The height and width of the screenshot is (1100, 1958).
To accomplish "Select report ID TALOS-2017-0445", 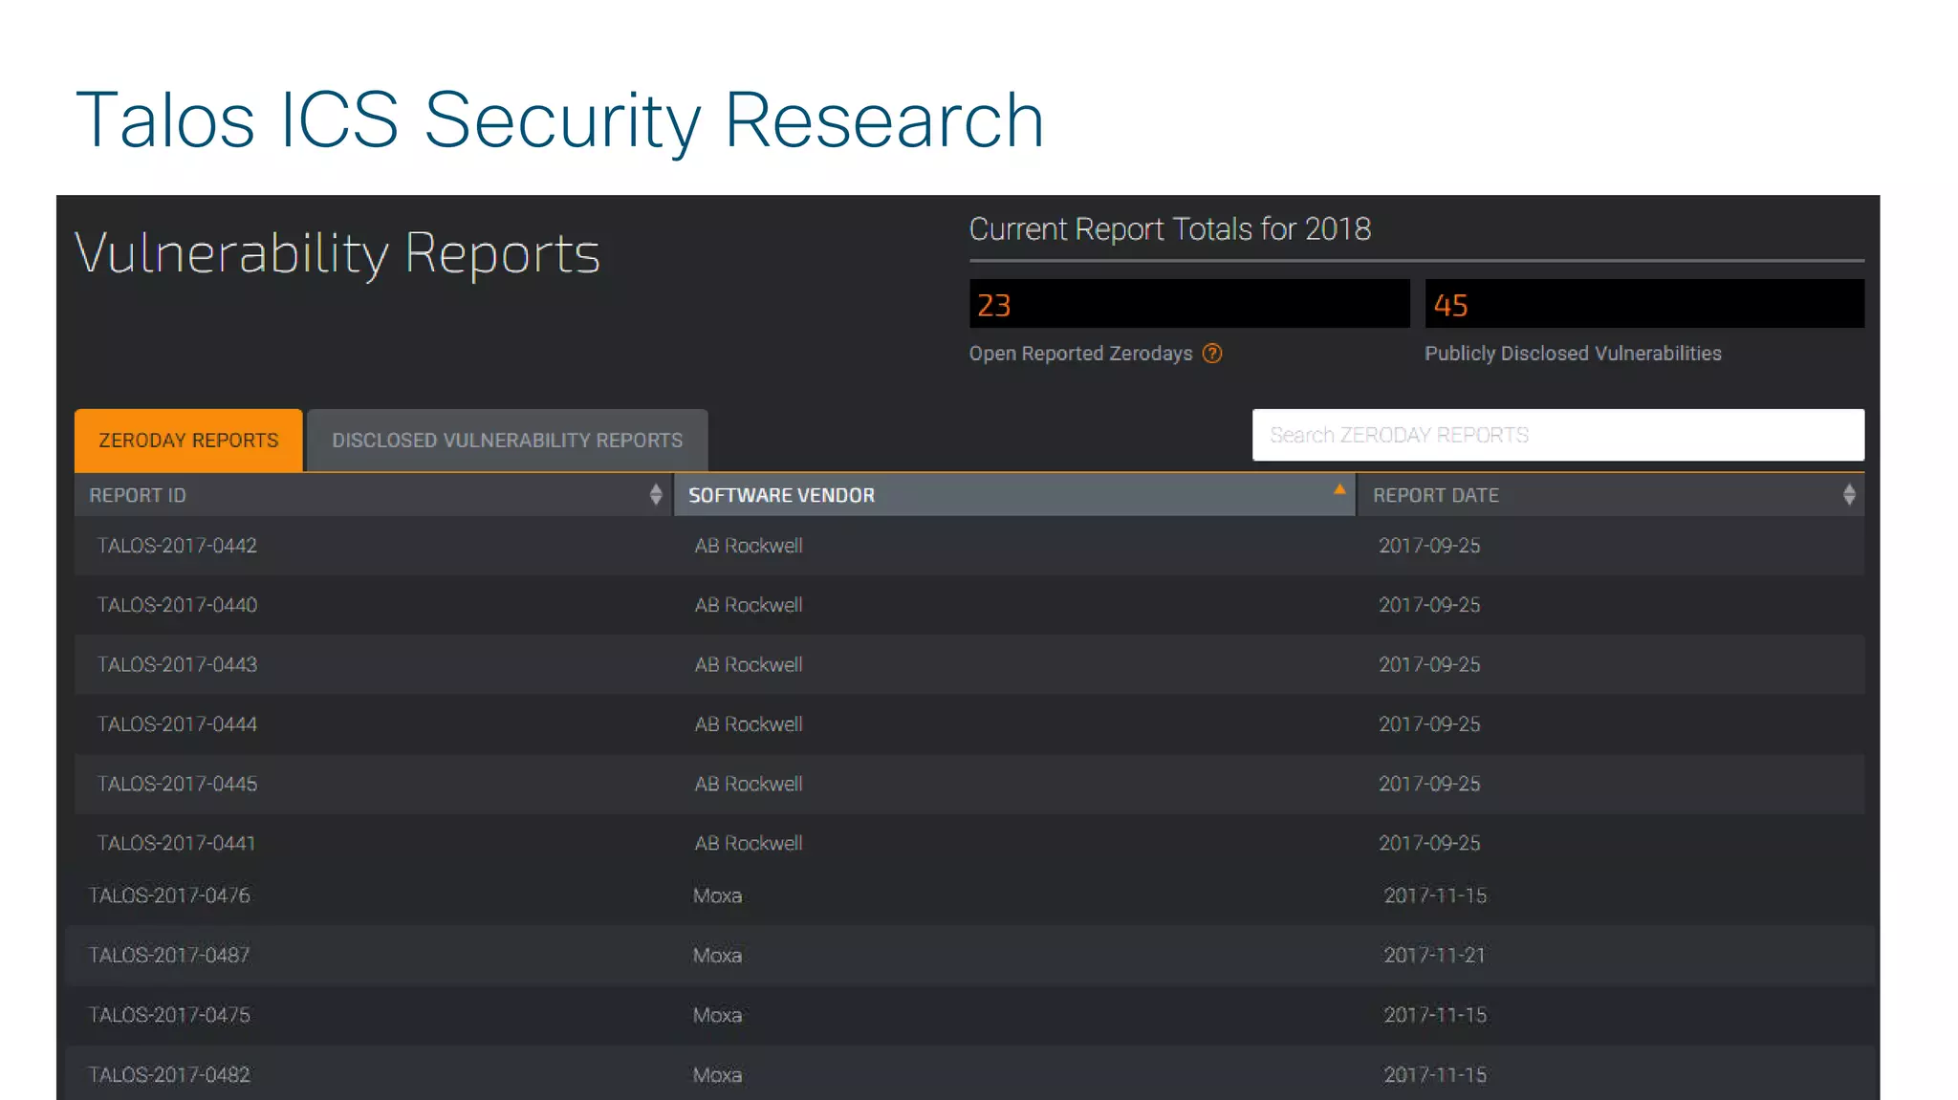I will (177, 784).
